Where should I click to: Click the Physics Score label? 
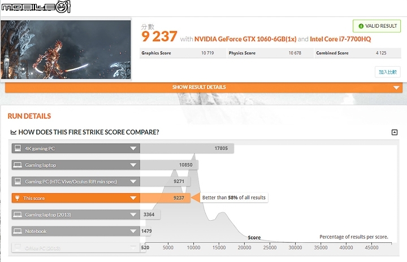[242, 53]
